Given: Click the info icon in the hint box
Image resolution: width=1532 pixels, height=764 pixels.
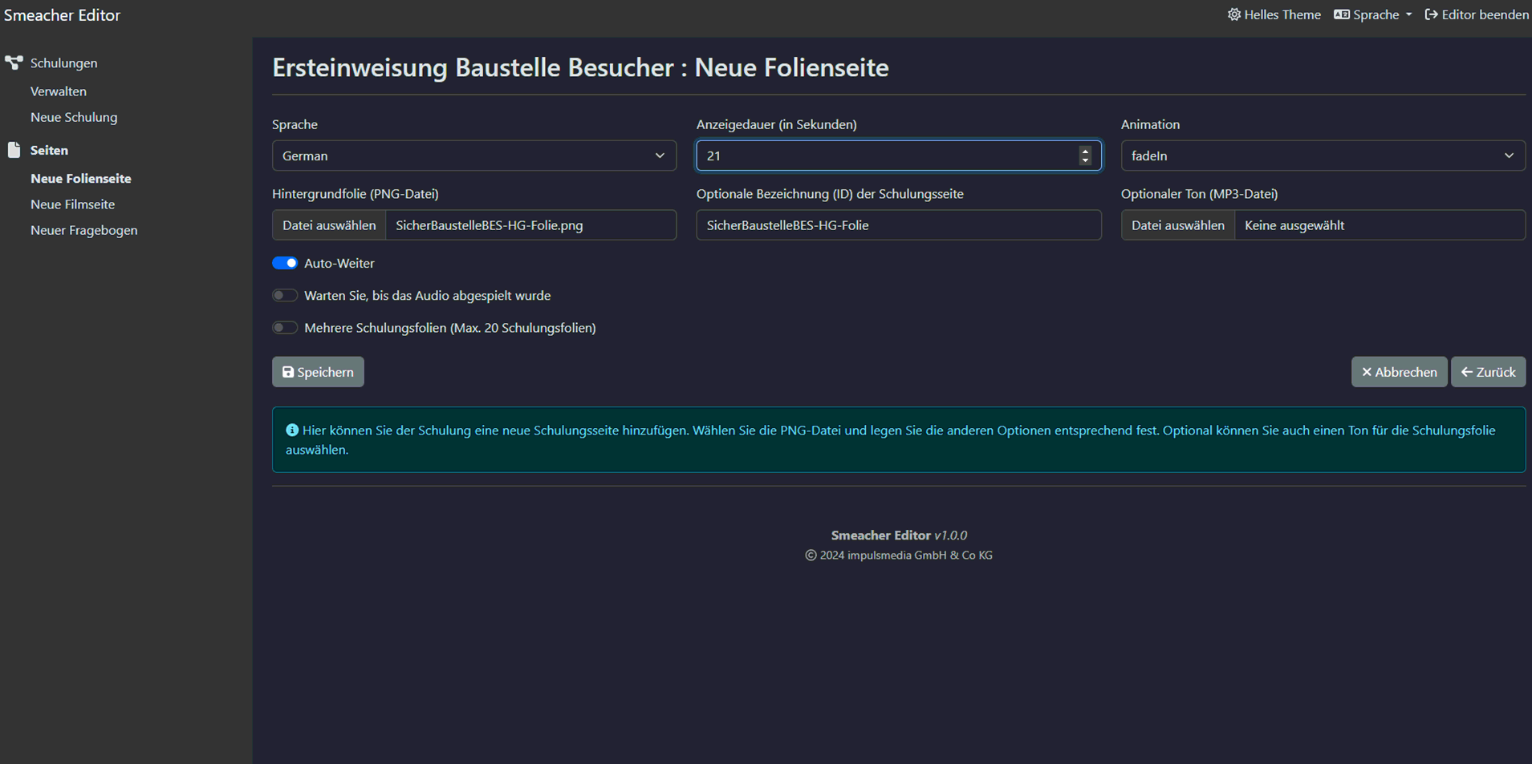Looking at the screenshot, I should pyautogui.click(x=292, y=431).
